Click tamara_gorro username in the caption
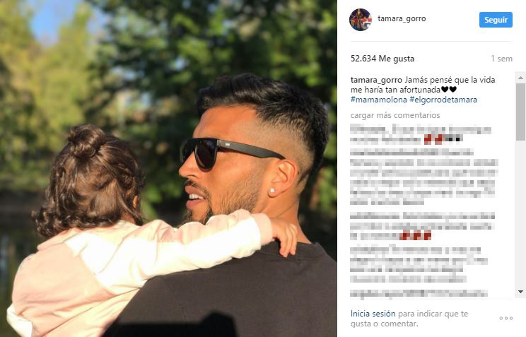 [376, 80]
